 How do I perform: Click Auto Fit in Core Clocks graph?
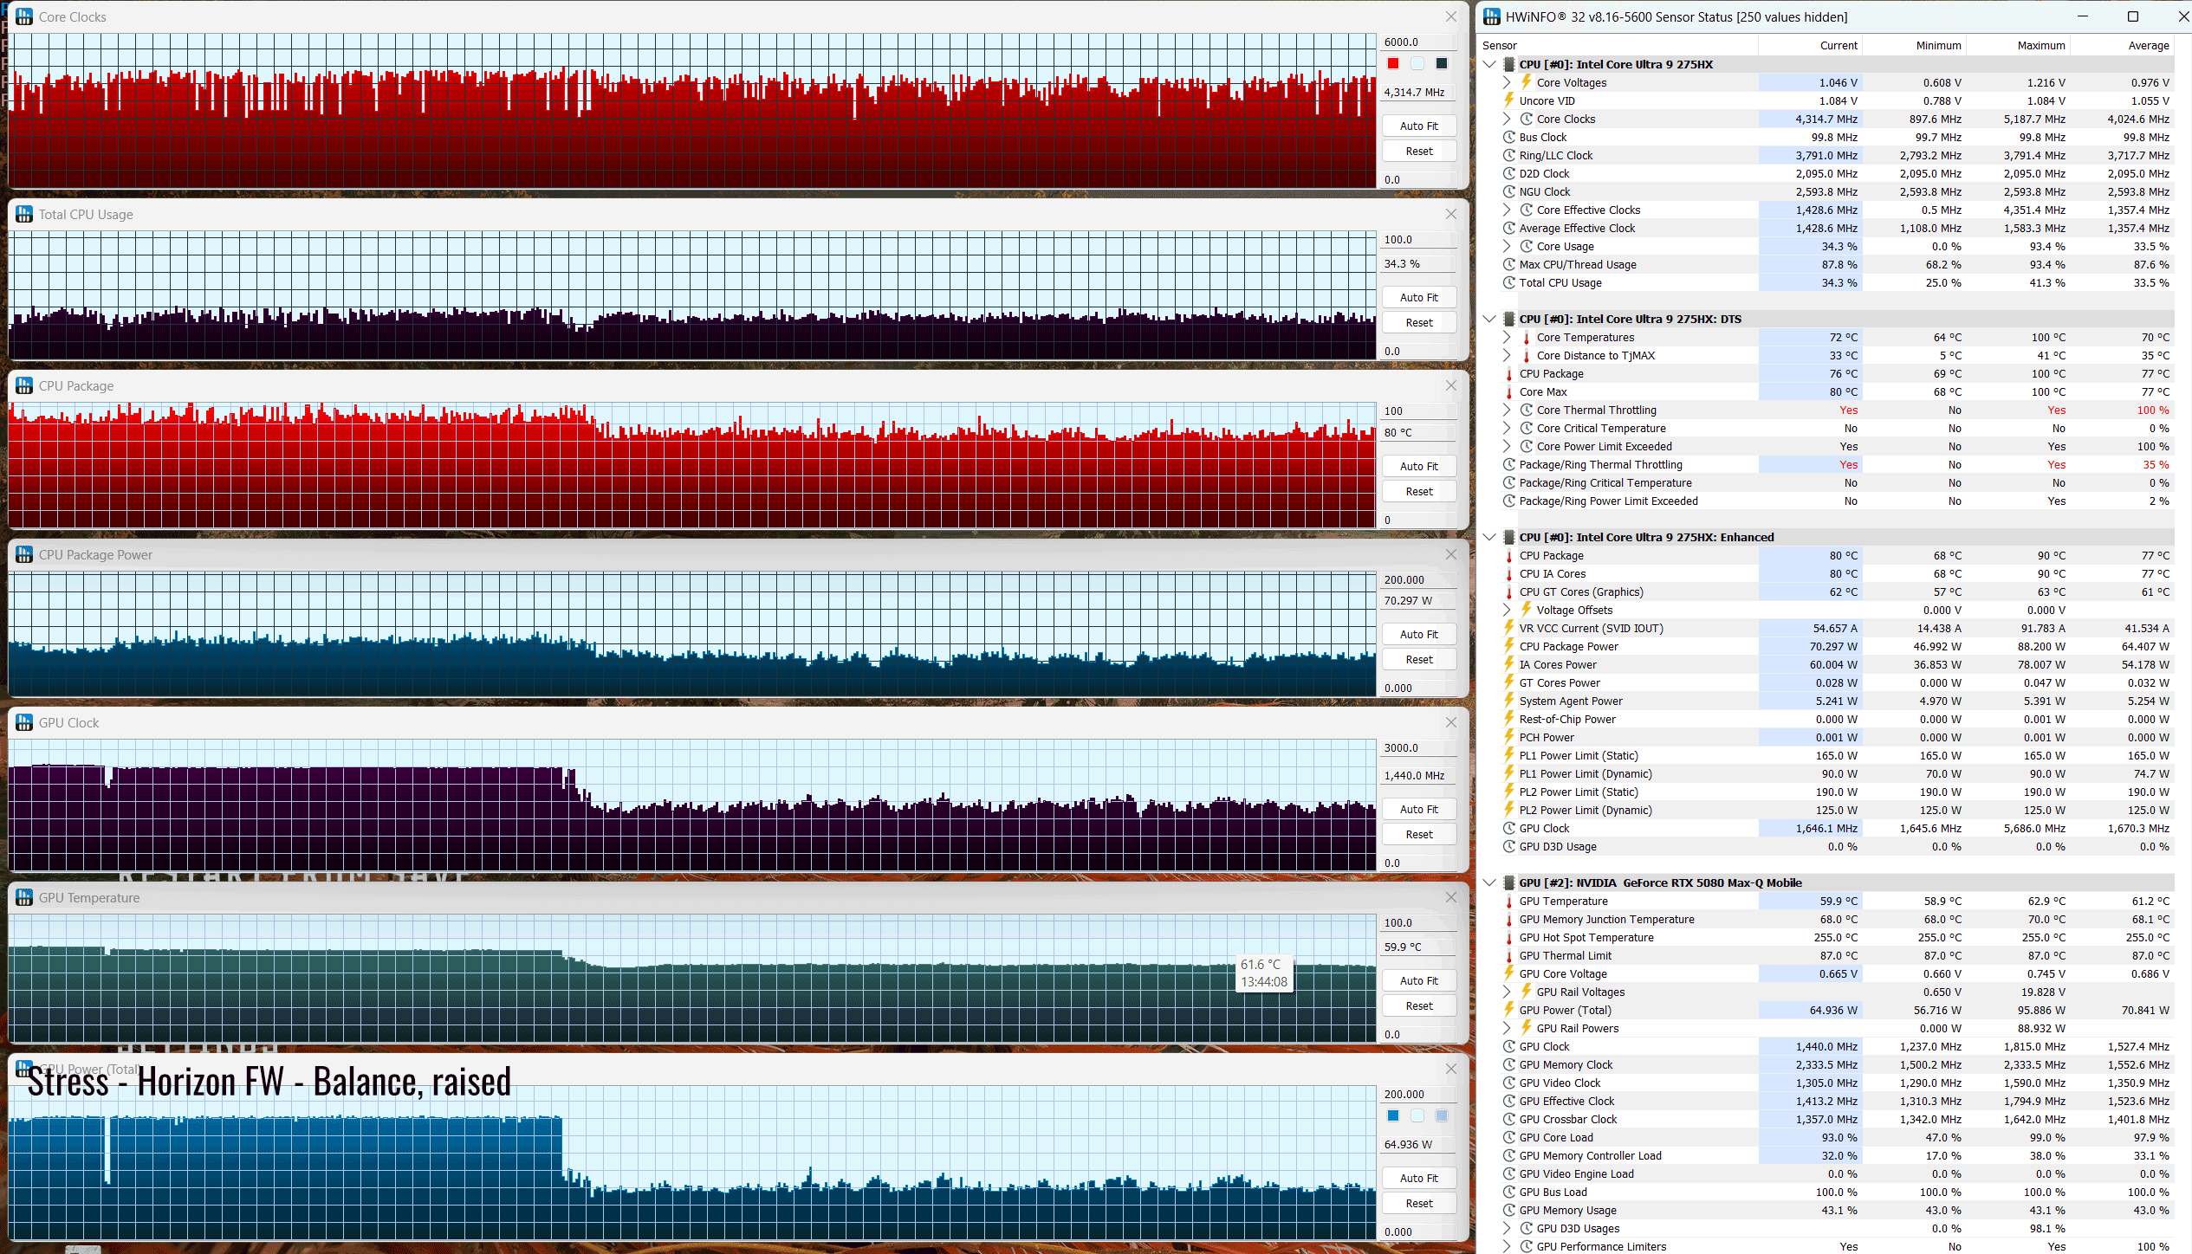(x=1418, y=126)
